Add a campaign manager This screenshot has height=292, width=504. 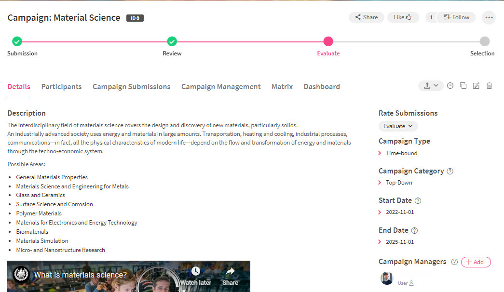coord(476,262)
